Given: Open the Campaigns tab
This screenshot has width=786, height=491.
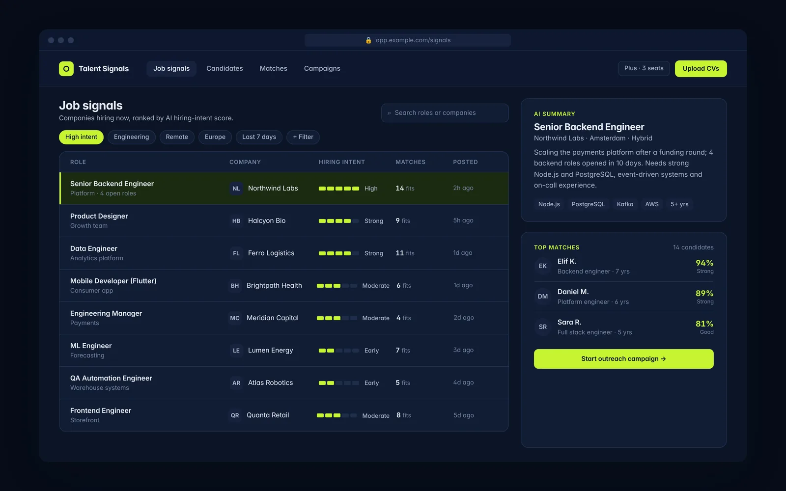Looking at the screenshot, I should pyautogui.click(x=322, y=69).
